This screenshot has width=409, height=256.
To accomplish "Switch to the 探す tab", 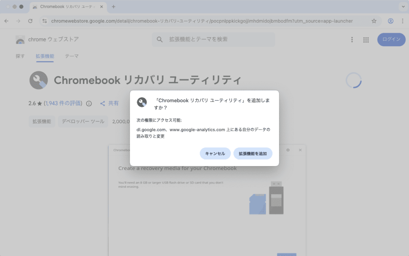I will coord(20,56).
